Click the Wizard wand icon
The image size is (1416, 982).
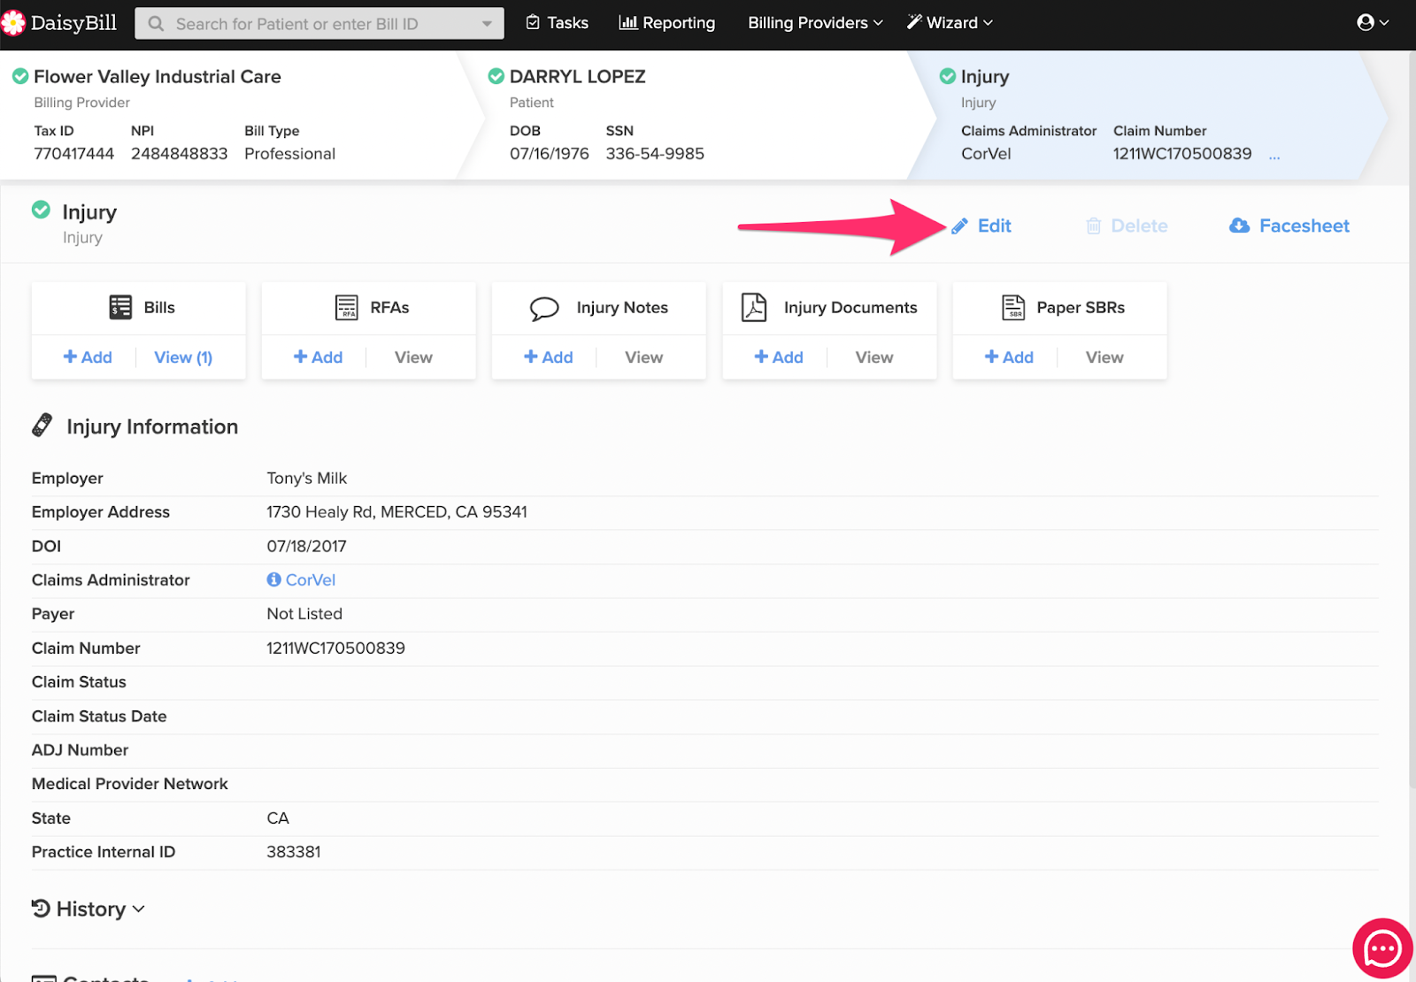914,22
